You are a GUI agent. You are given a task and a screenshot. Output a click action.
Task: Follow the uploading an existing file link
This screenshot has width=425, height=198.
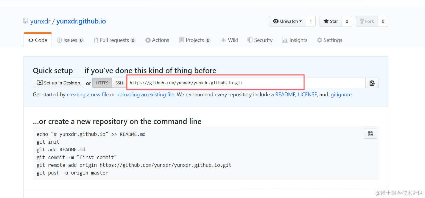[x=145, y=95]
